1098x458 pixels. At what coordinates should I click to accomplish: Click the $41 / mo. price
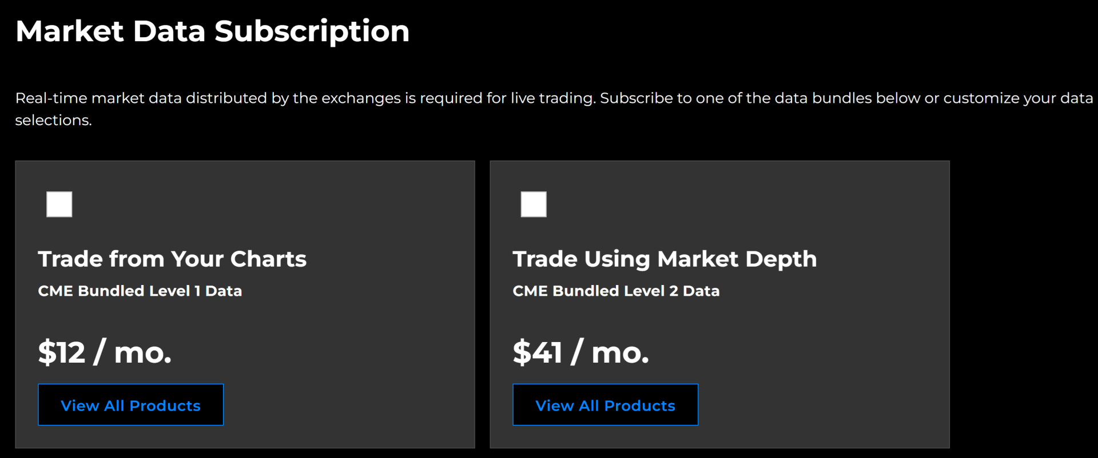581,352
